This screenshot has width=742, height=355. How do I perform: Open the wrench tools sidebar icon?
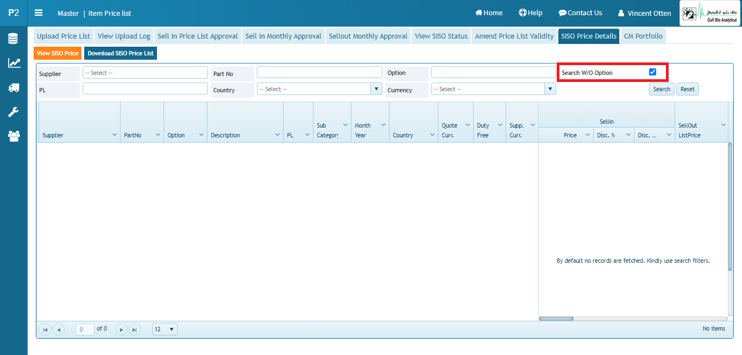click(14, 112)
